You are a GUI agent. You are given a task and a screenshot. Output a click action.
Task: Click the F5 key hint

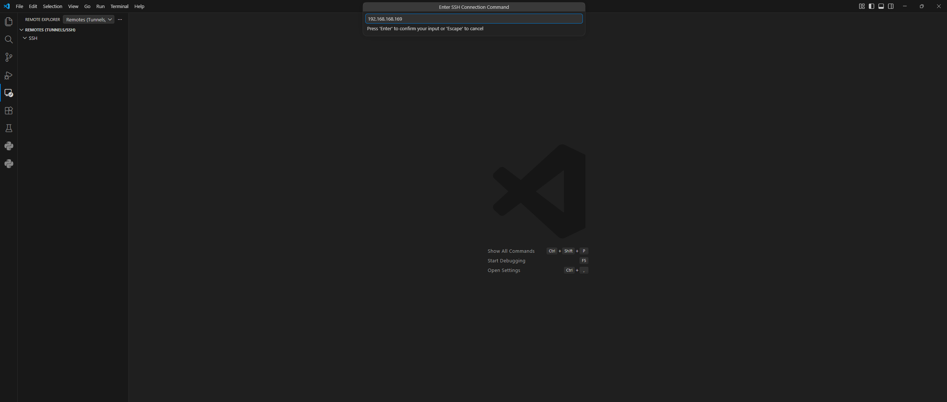click(x=584, y=261)
